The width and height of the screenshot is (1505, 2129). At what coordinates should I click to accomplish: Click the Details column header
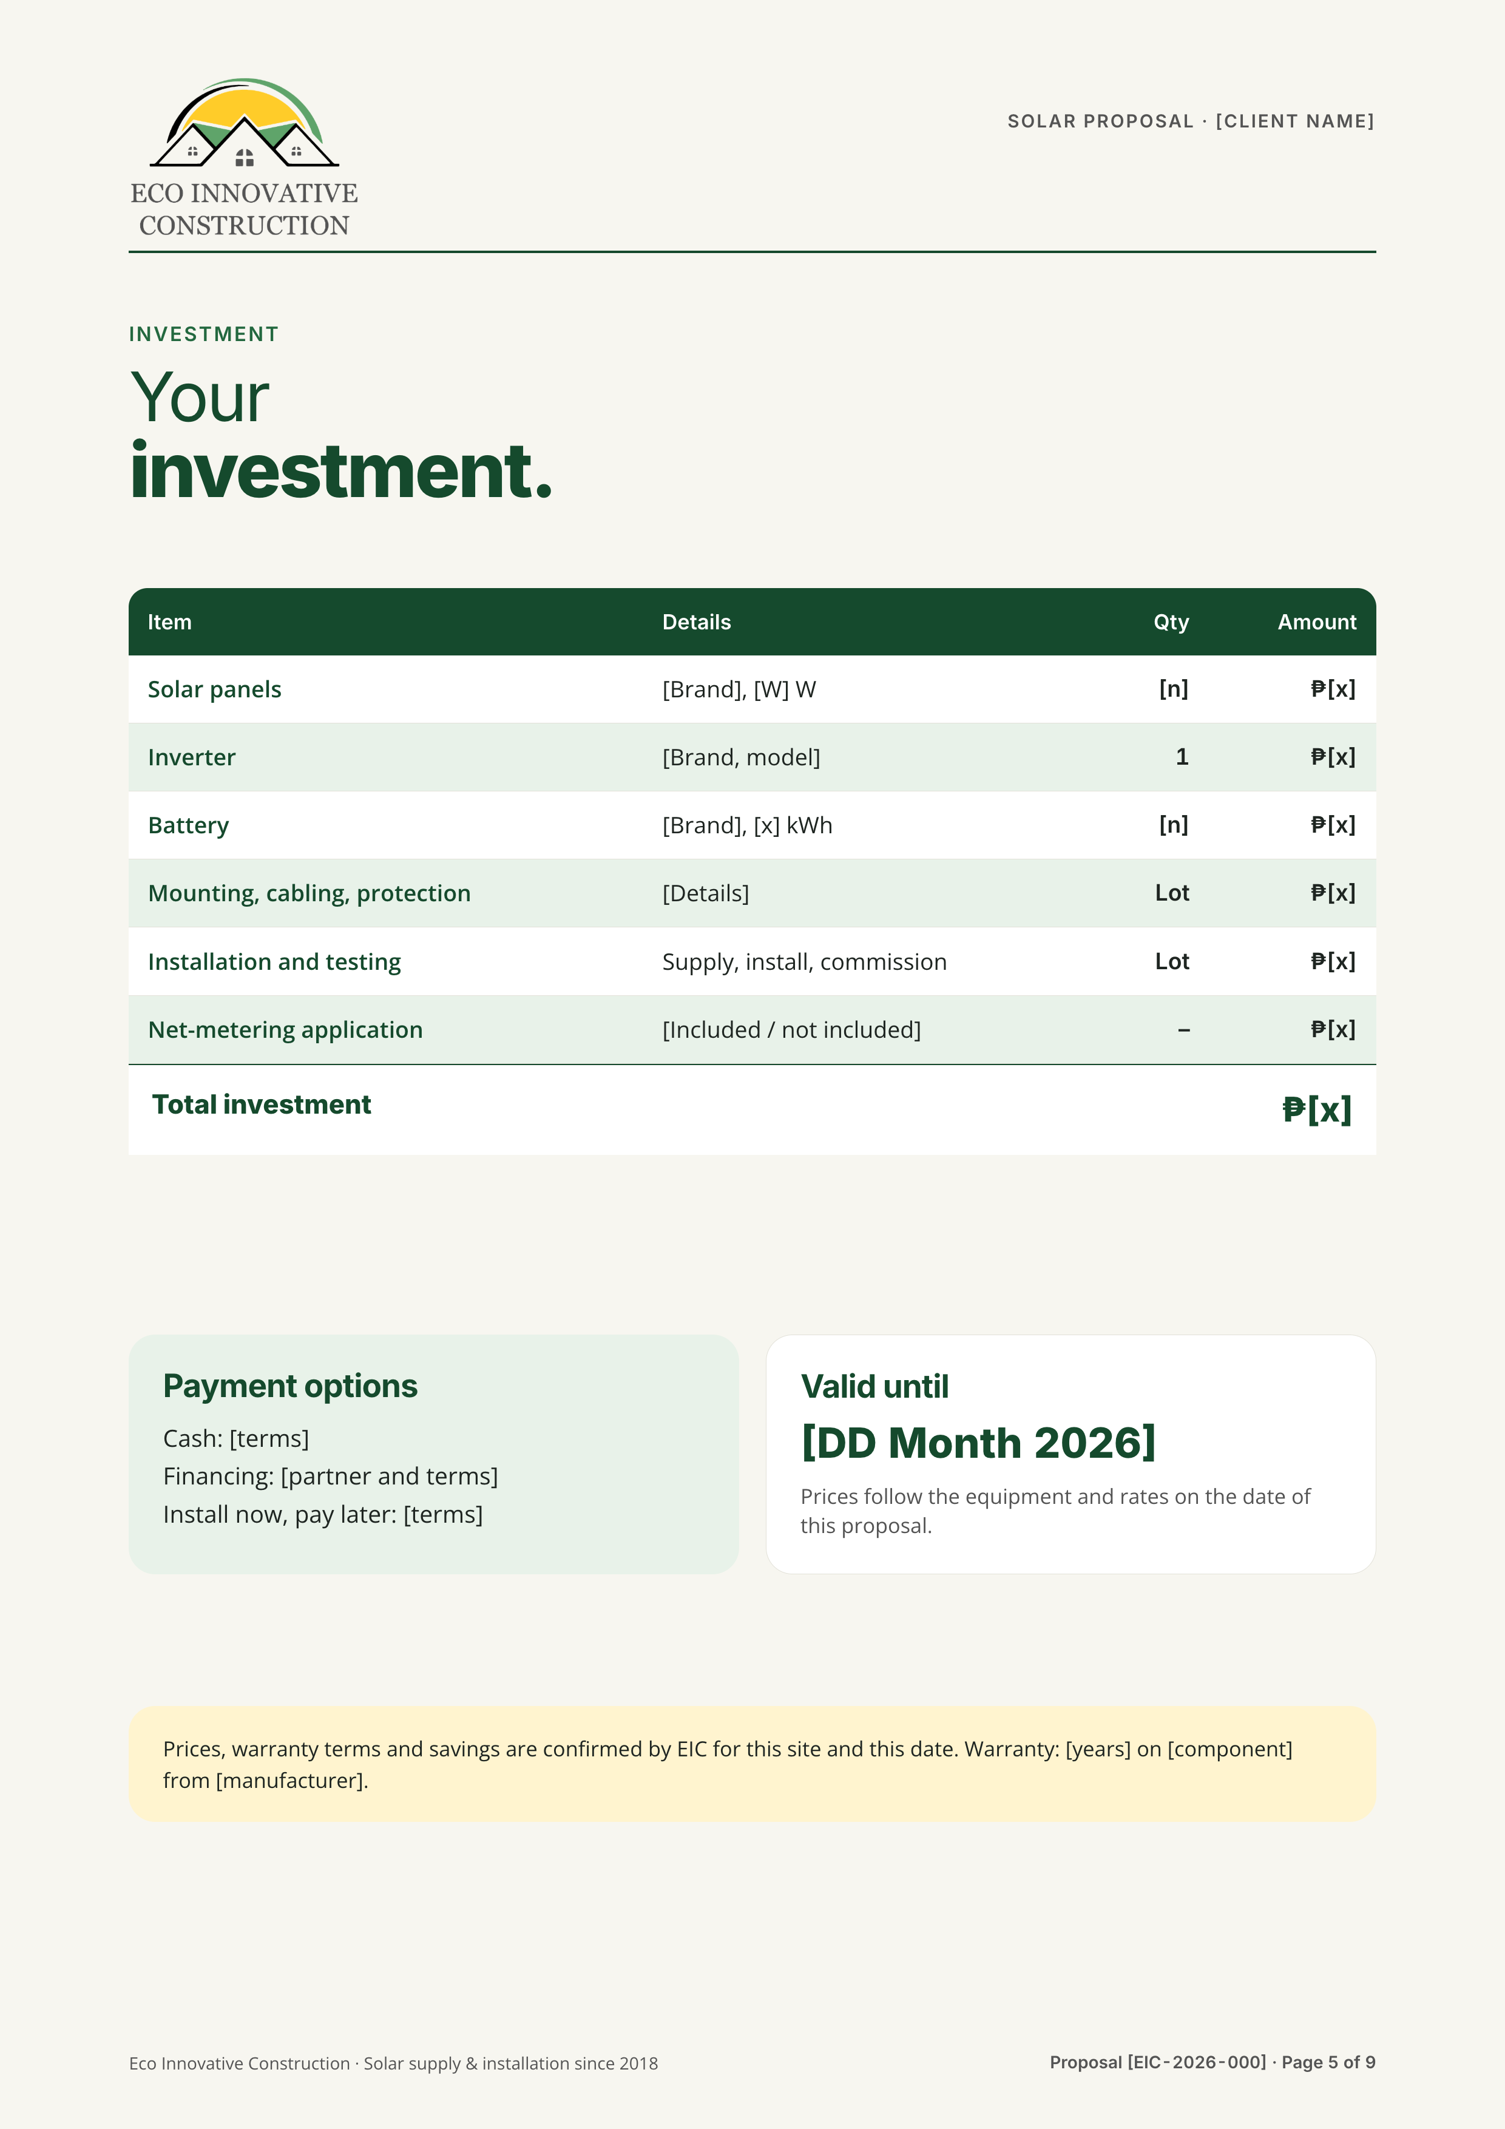point(697,622)
